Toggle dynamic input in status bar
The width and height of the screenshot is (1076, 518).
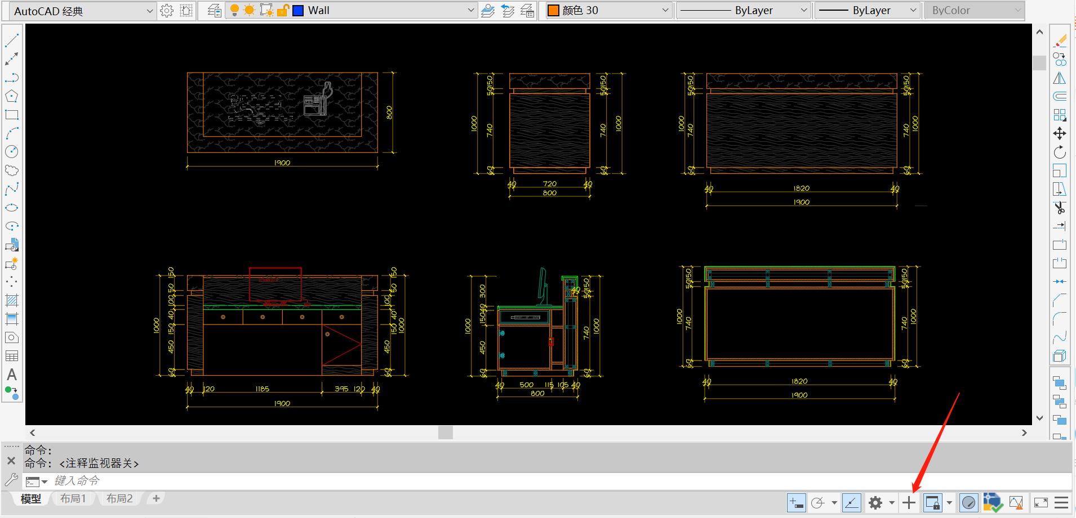click(796, 503)
